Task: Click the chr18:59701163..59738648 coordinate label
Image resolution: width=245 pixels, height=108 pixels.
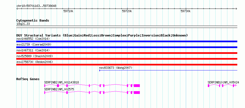Action: click(x=36, y=6)
